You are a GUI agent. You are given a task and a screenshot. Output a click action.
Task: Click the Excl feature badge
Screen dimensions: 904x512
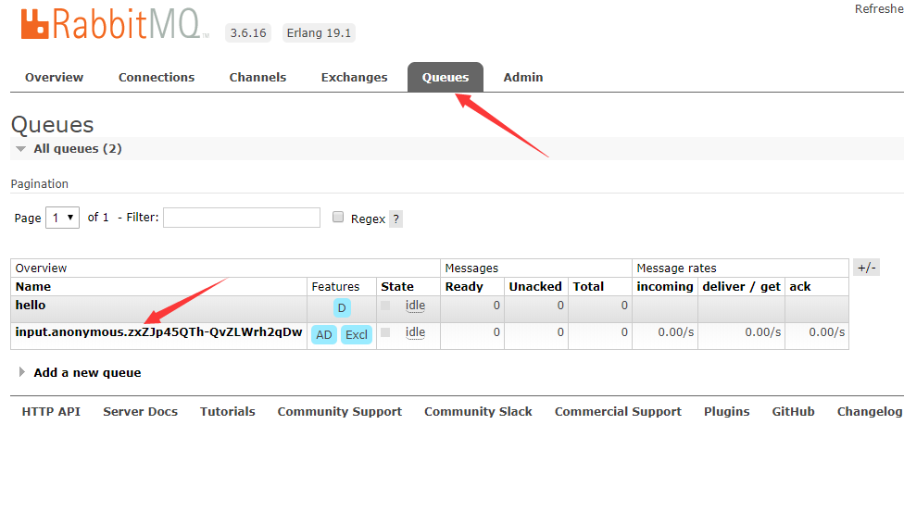point(357,335)
